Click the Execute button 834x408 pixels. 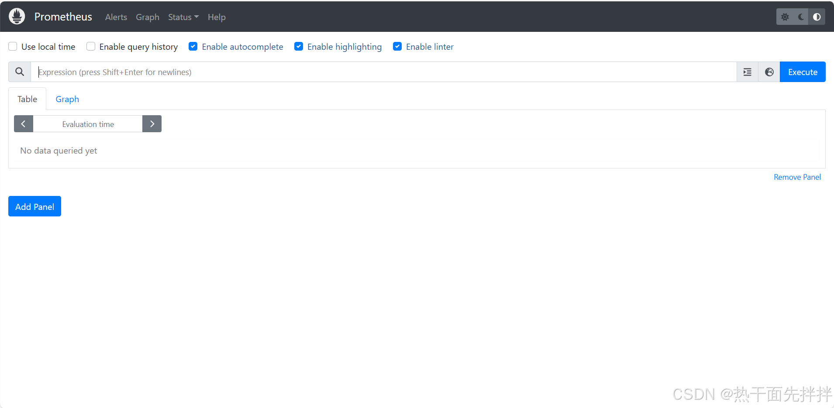tap(803, 72)
